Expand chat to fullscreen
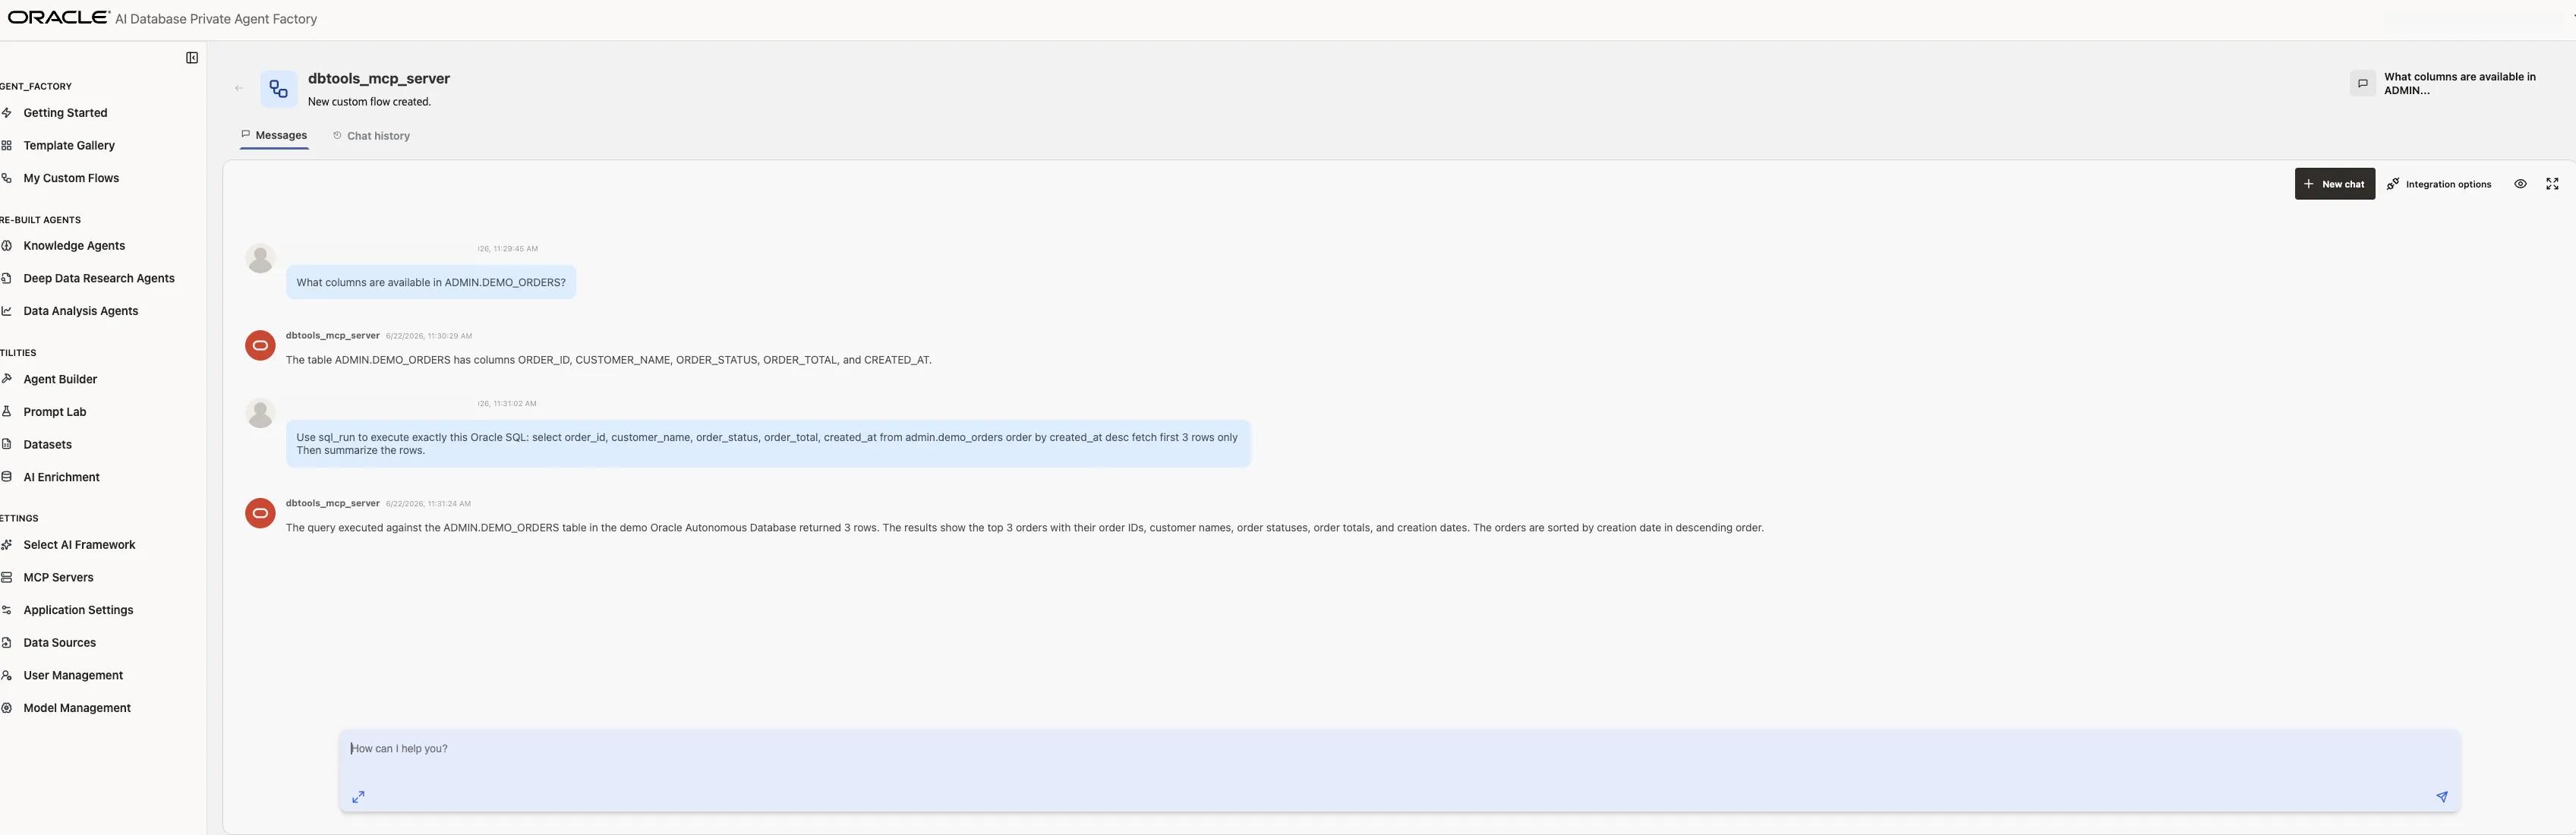Viewport: 2576px width, 835px height. click(2552, 184)
